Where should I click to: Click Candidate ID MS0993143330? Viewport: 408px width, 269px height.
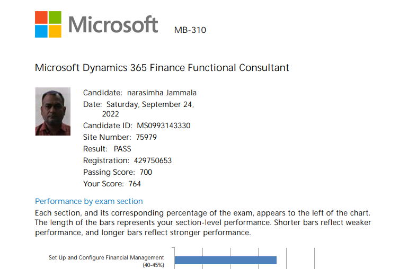(164, 125)
